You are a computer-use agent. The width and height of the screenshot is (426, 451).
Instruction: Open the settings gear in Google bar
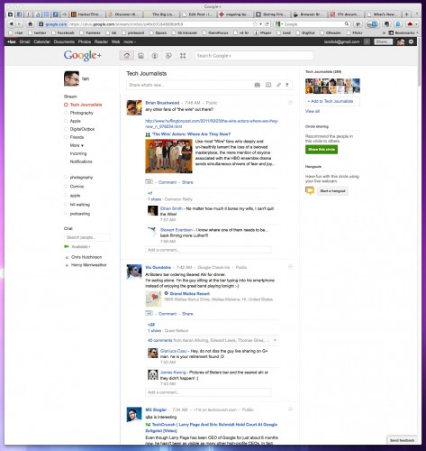pos(411,41)
